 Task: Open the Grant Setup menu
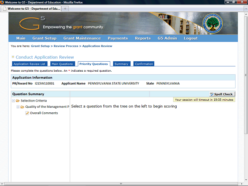click(44, 38)
